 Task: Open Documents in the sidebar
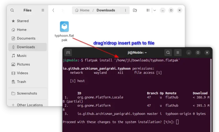click(x=28, y=38)
